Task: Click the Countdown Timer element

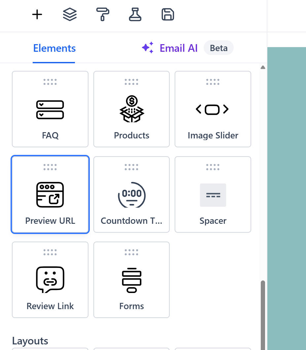Action: click(131, 194)
